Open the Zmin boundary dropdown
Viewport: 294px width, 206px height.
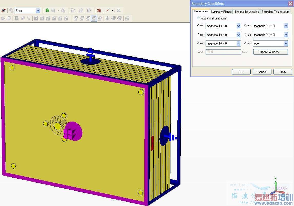[238, 44]
